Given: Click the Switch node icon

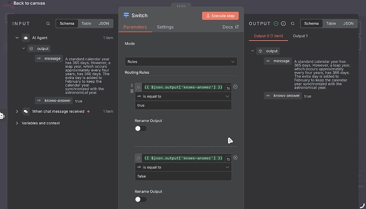Looking at the screenshot, I should coord(126,15).
